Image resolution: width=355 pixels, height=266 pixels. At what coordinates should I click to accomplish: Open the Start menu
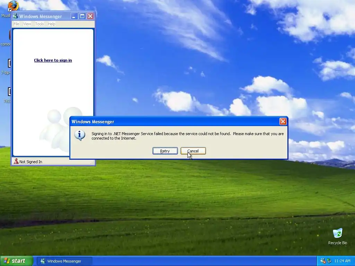(x=16, y=261)
